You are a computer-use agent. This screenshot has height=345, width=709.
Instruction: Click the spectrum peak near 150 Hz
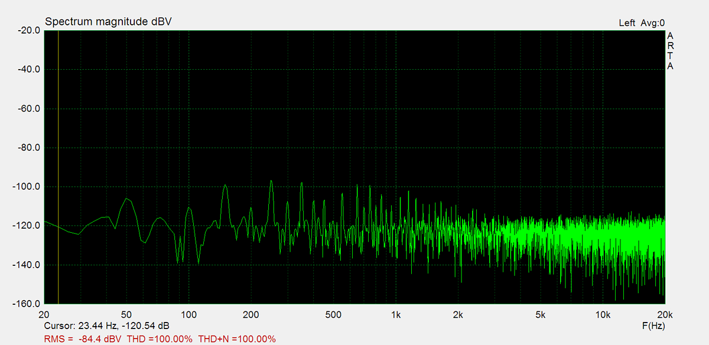(225, 186)
